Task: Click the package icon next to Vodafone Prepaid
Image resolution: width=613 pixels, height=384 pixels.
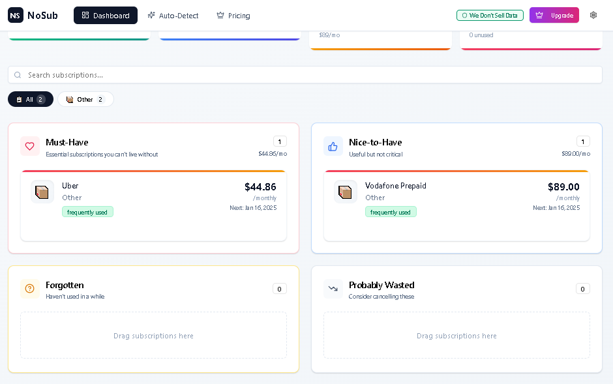Action: pyautogui.click(x=345, y=192)
